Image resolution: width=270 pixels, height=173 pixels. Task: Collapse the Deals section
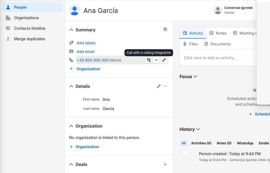[71, 165]
